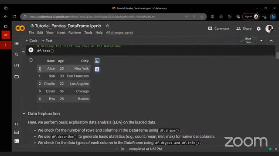Click All changes saved link

(119, 32)
